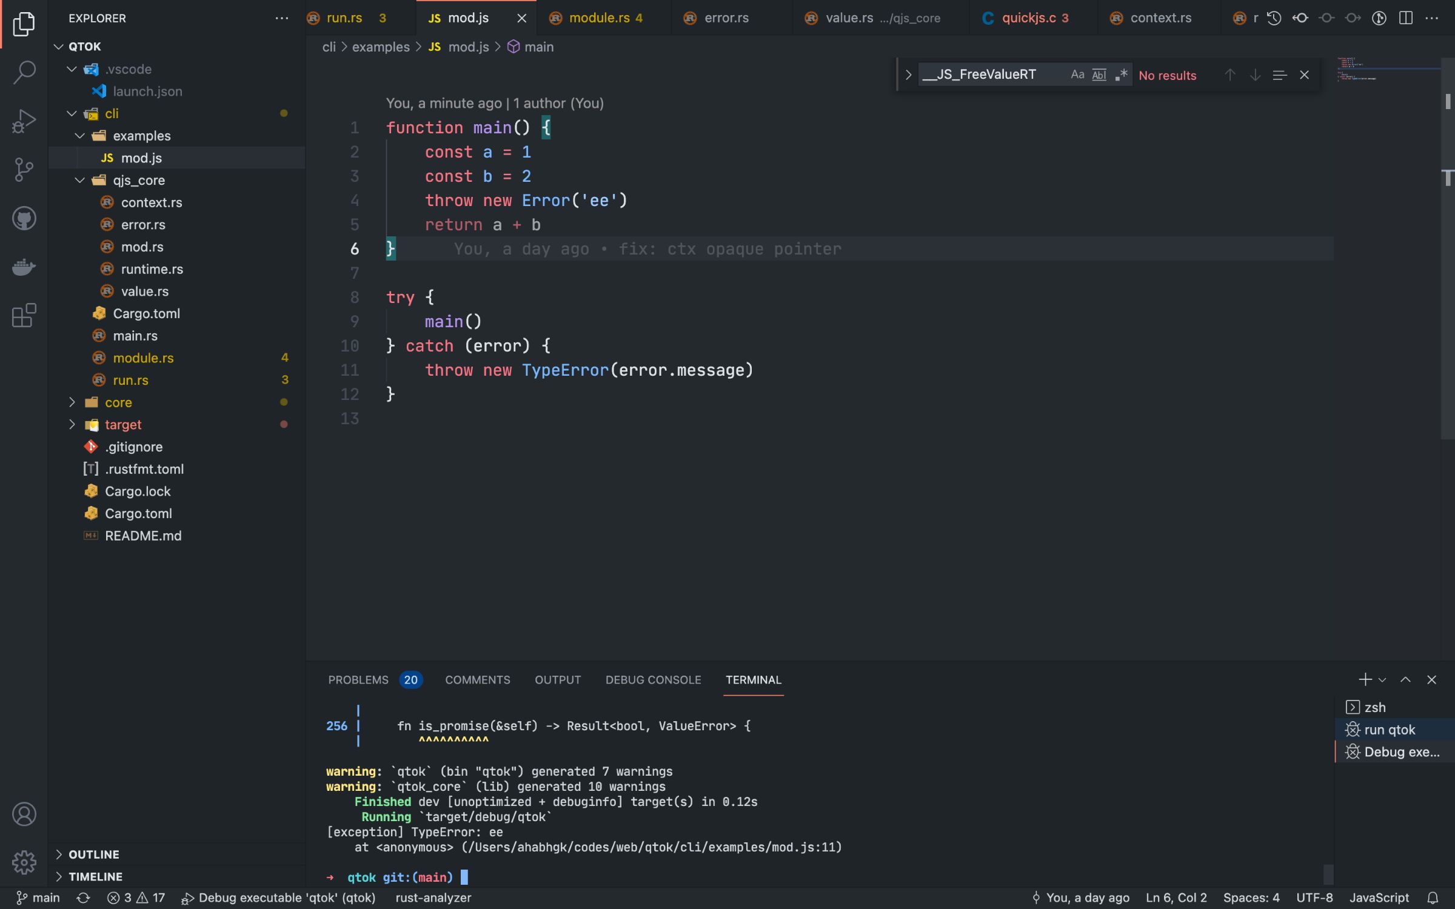Viewport: 1455px width, 909px height.
Task: Toggle Use Regular Expression in find
Action: click(x=1121, y=75)
